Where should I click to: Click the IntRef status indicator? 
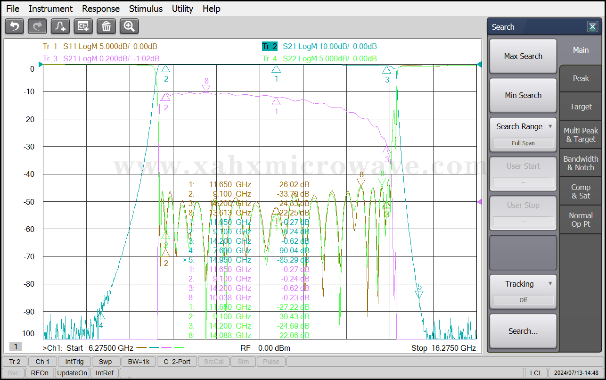105,373
